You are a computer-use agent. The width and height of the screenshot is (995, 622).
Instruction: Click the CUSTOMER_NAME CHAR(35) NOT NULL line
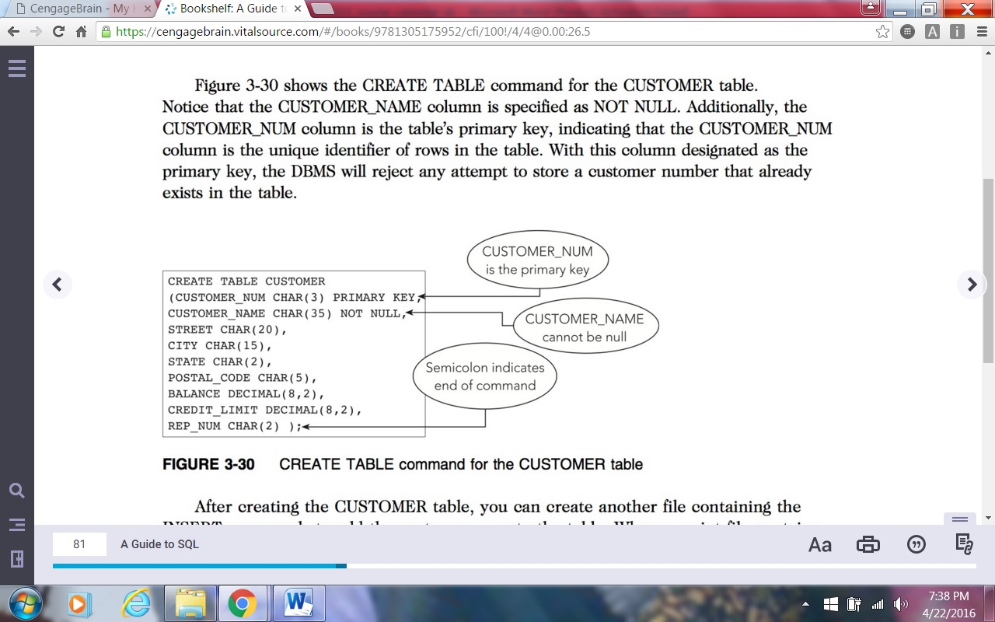(x=286, y=314)
